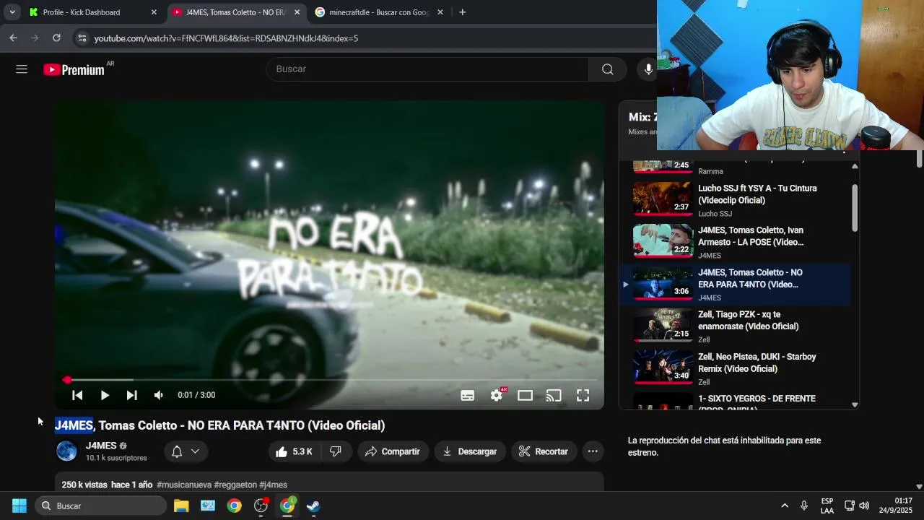
Task: Enter fullscreen mode
Action: (583, 395)
